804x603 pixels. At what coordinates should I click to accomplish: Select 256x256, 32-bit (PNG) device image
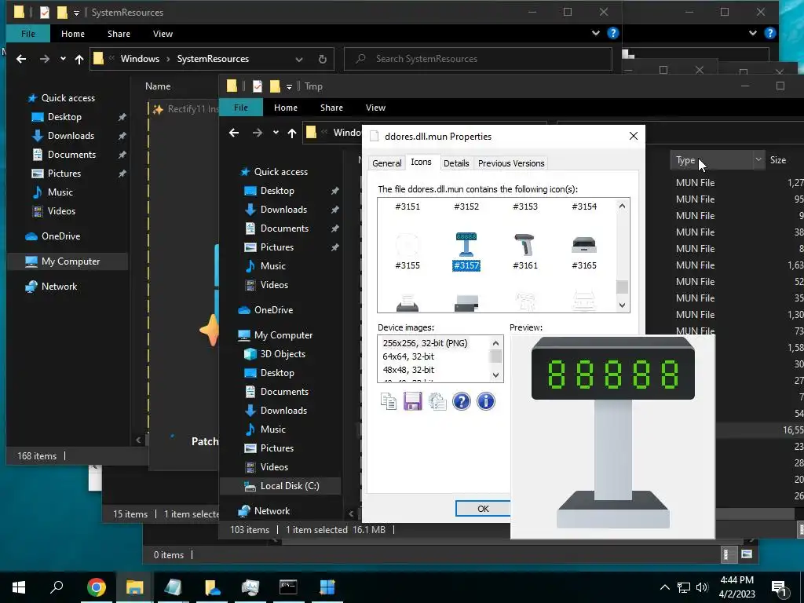coord(425,343)
